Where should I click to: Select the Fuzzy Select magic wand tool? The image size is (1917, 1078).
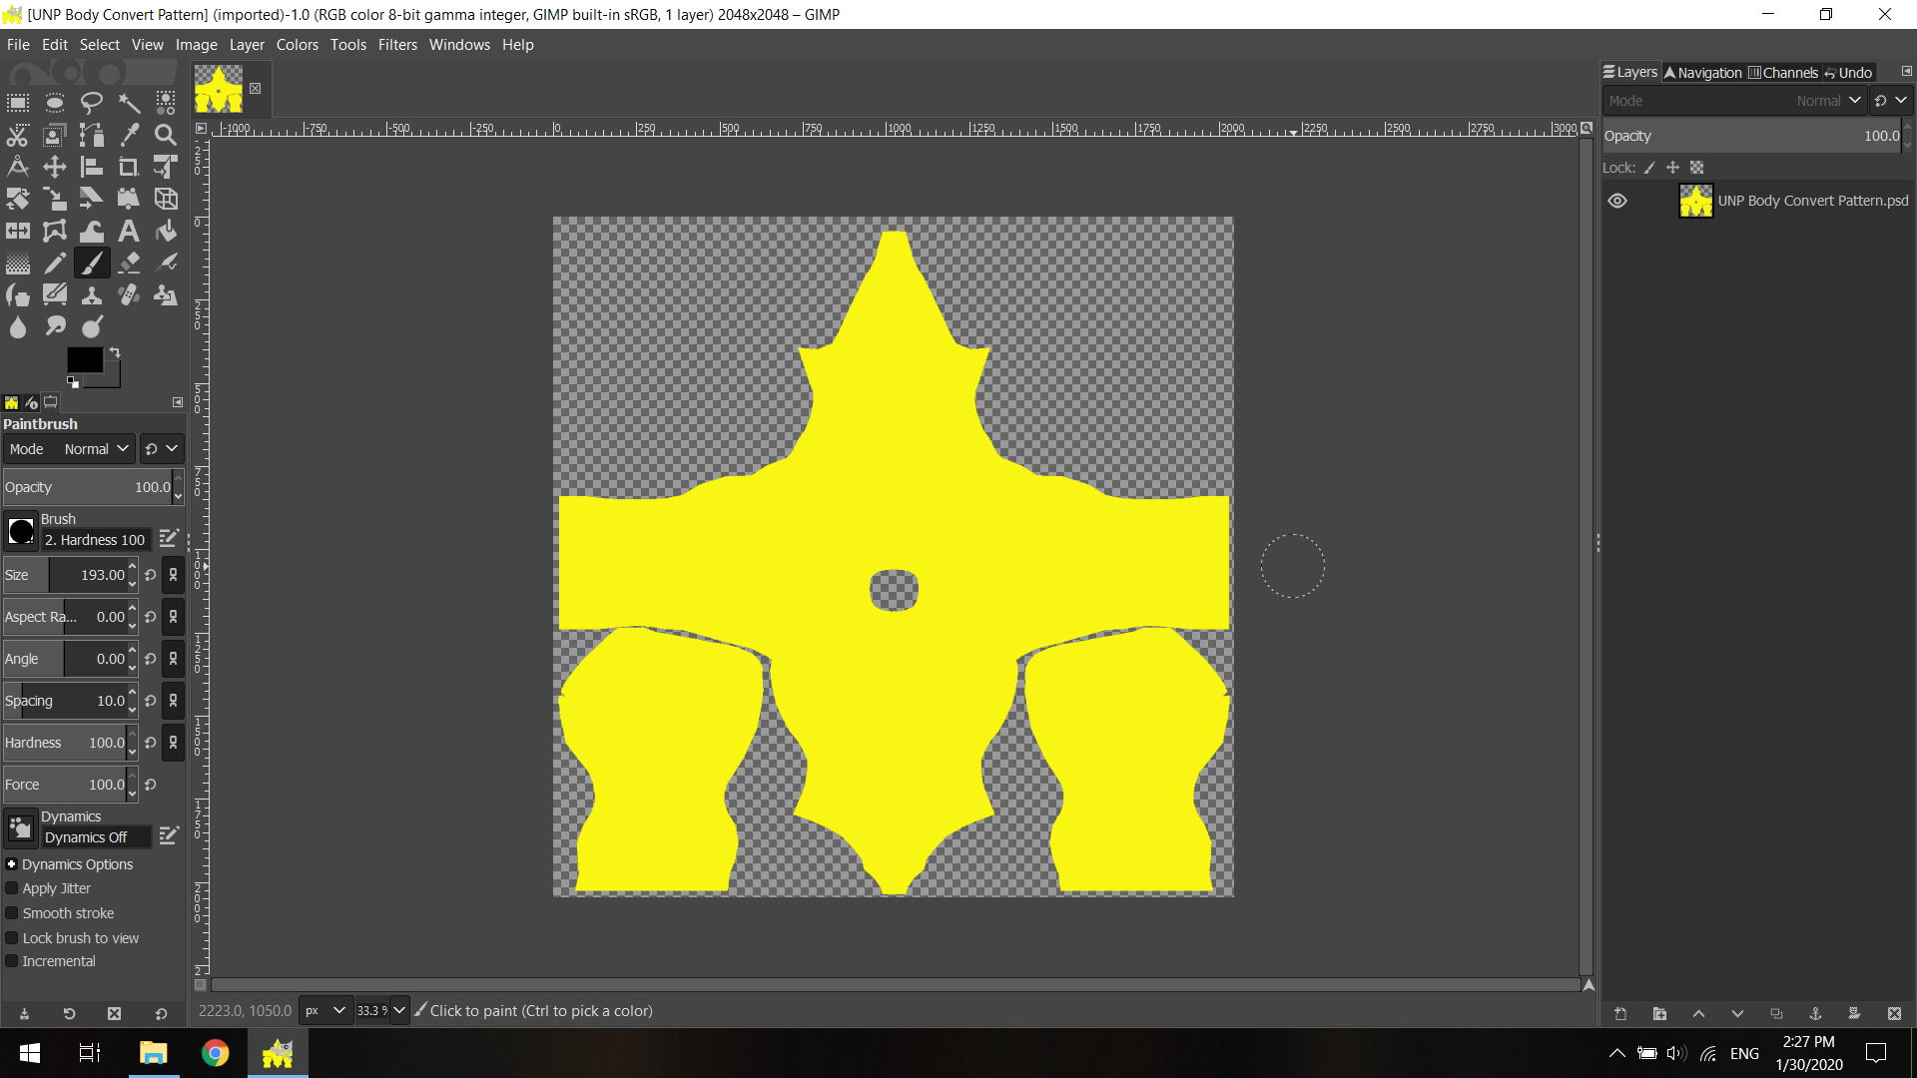coord(129,103)
